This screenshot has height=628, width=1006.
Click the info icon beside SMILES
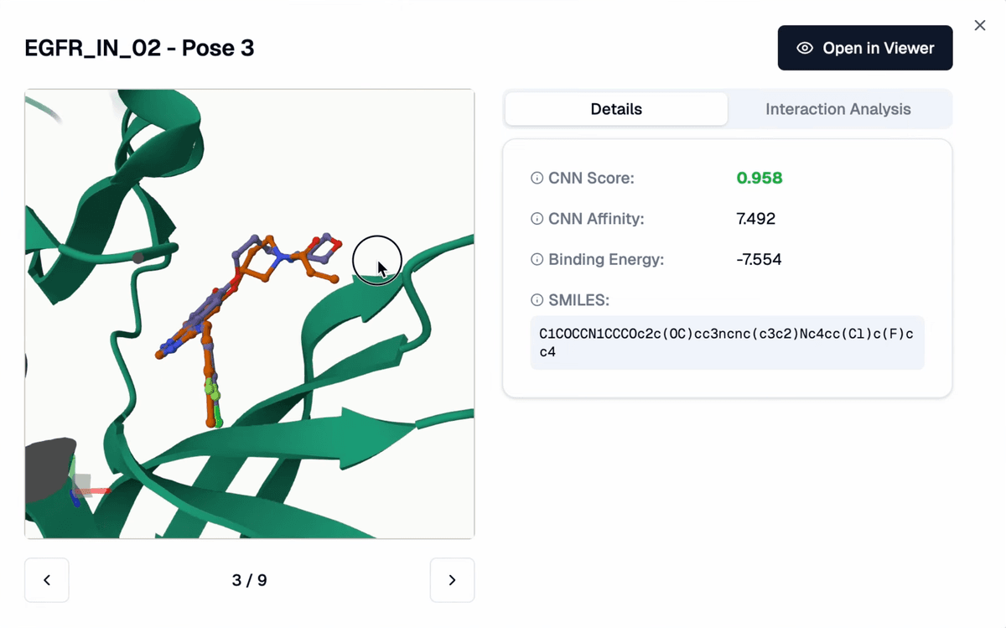click(536, 300)
